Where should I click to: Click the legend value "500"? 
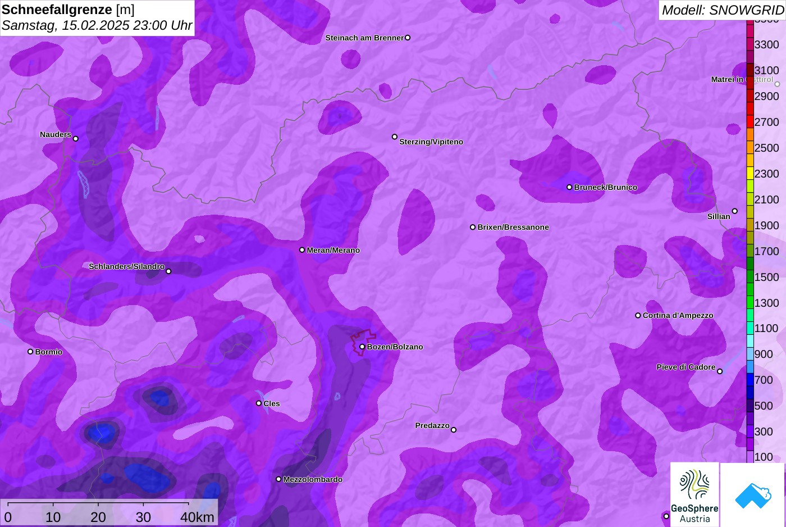point(764,406)
